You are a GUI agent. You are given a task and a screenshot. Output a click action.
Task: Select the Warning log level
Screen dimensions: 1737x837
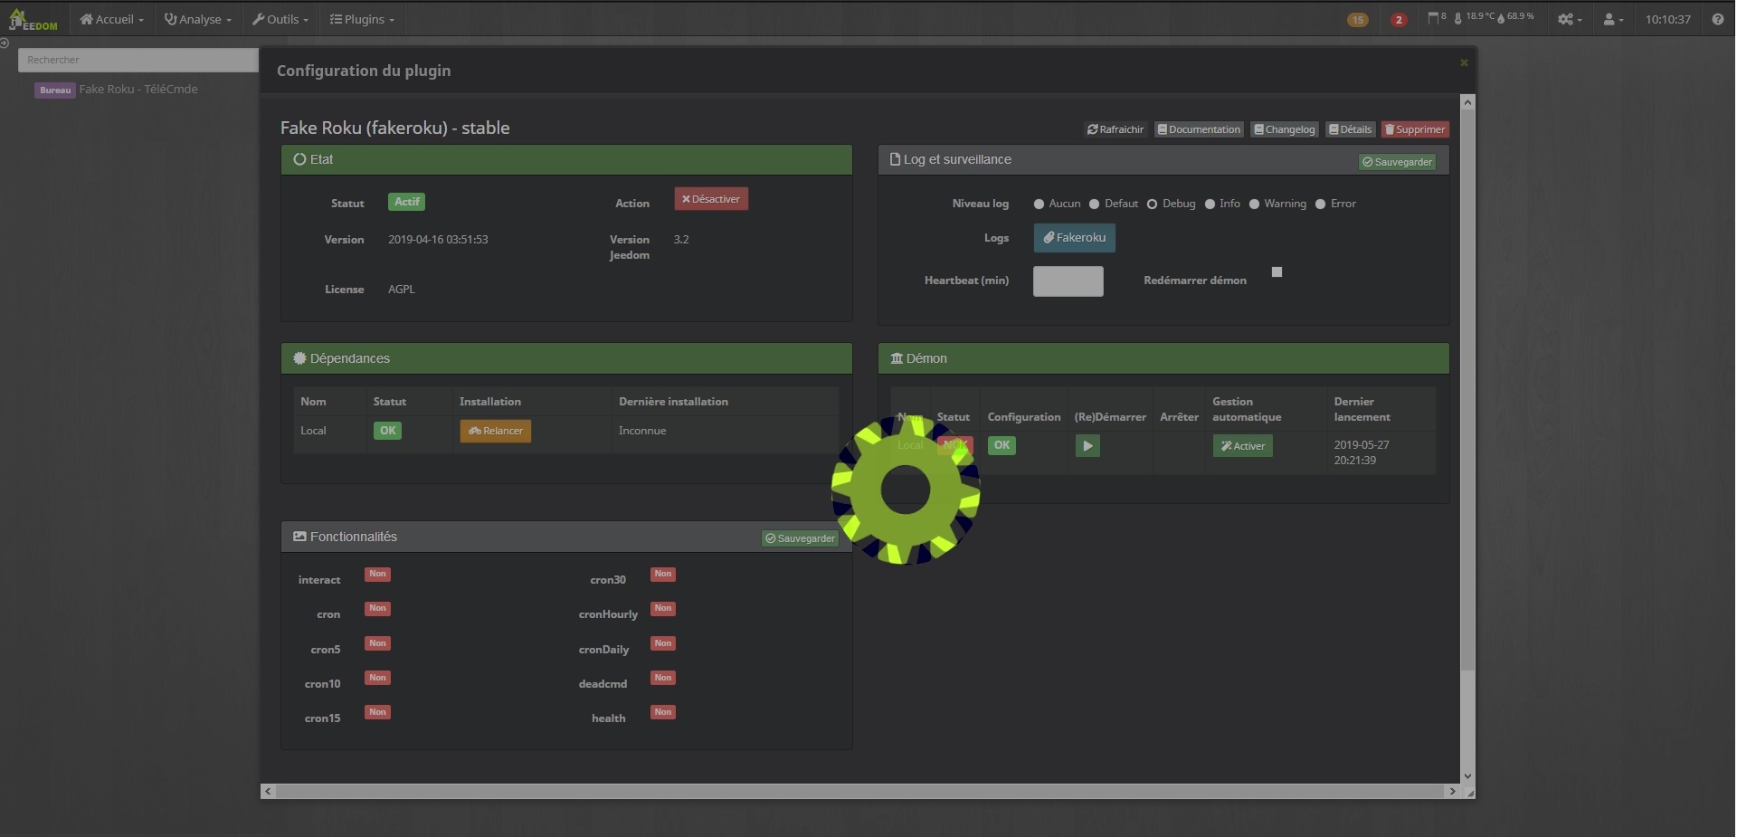1254,204
